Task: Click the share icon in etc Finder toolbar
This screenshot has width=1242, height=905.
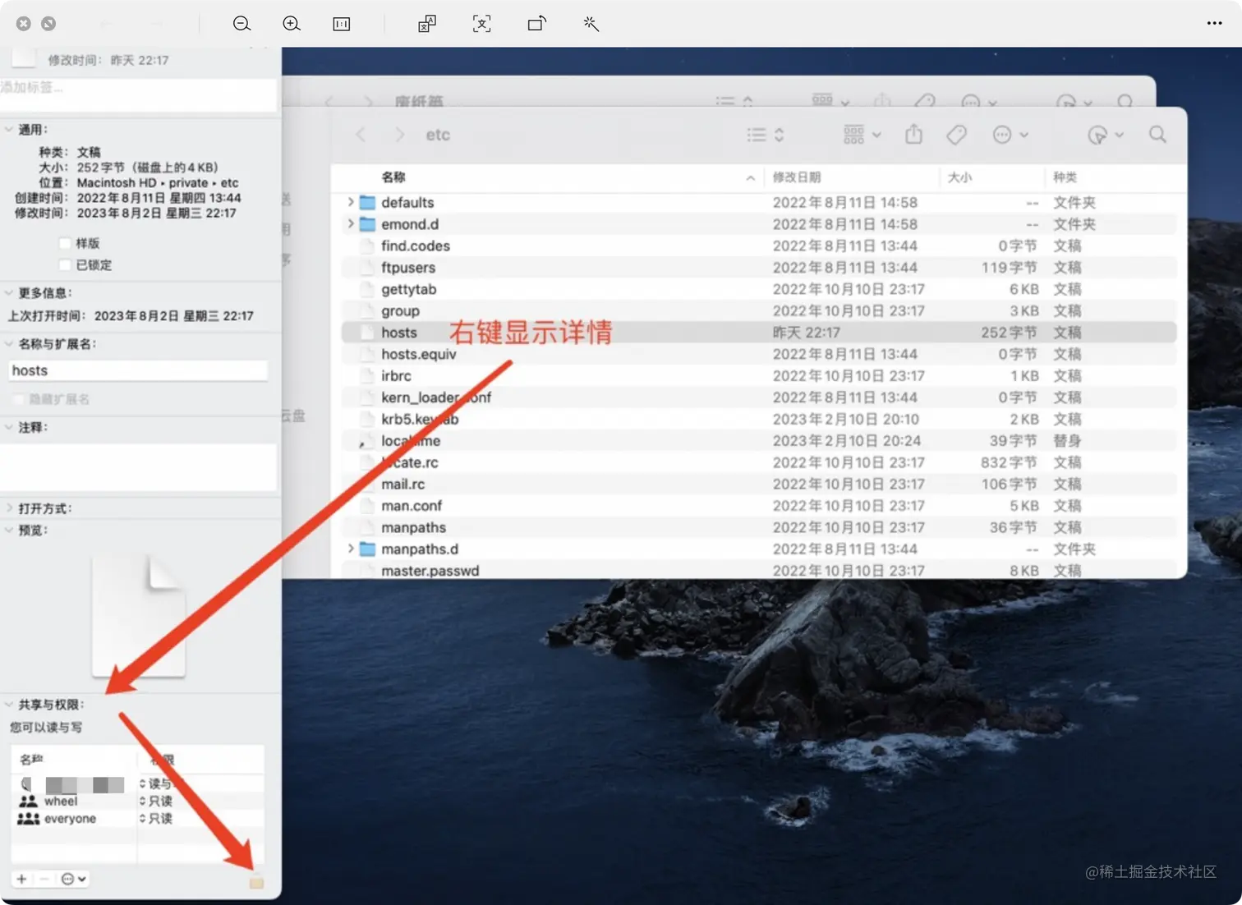Action: click(x=913, y=134)
